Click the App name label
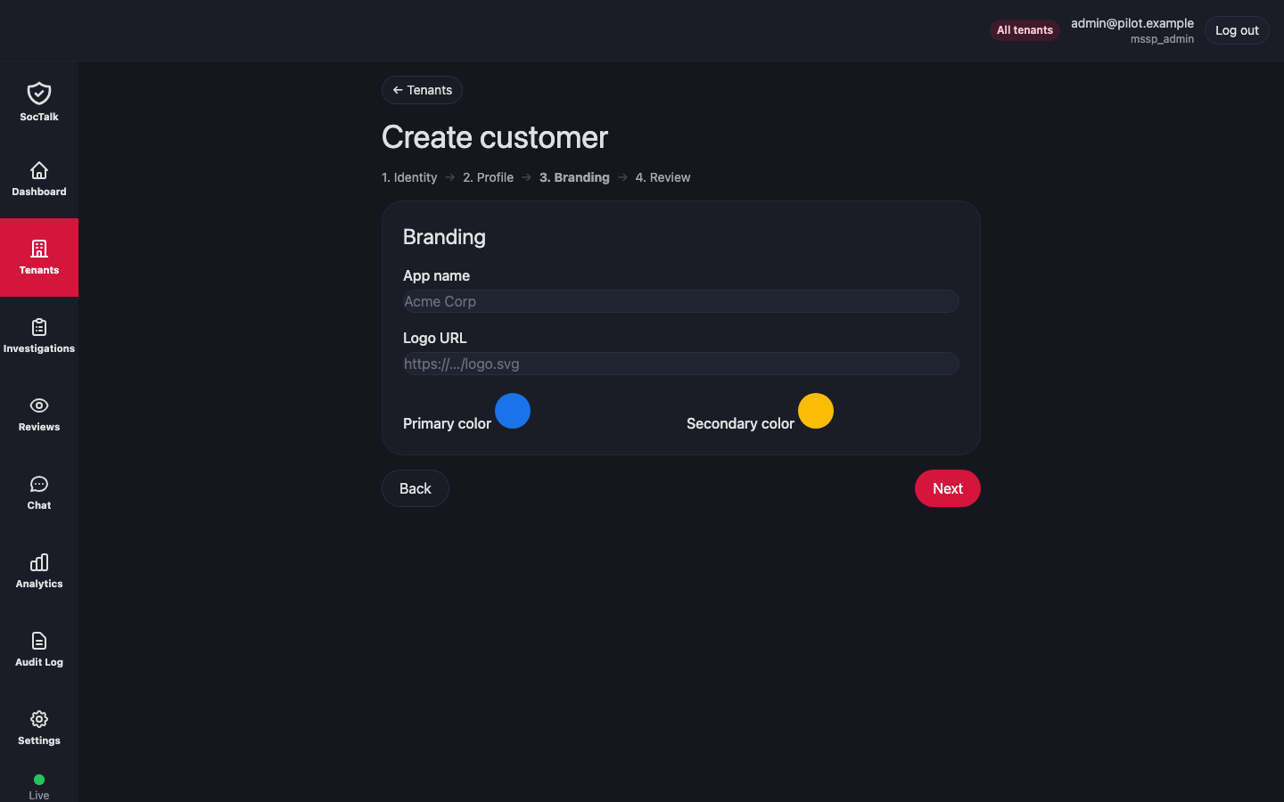The width and height of the screenshot is (1284, 802). [x=436, y=276]
